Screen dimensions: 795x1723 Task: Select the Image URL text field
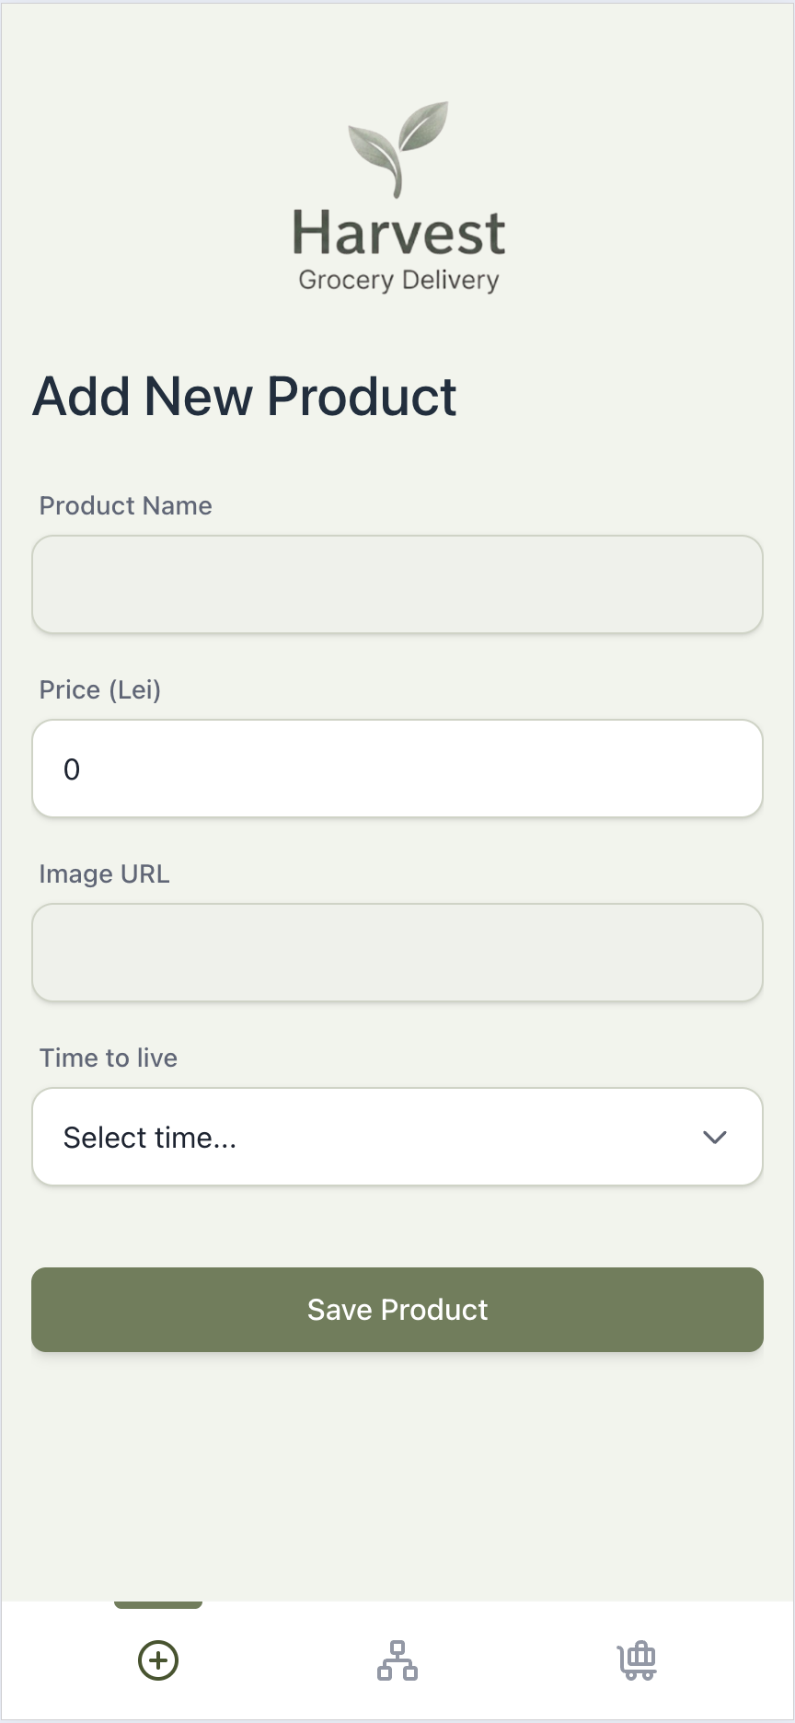coord(397,953)
